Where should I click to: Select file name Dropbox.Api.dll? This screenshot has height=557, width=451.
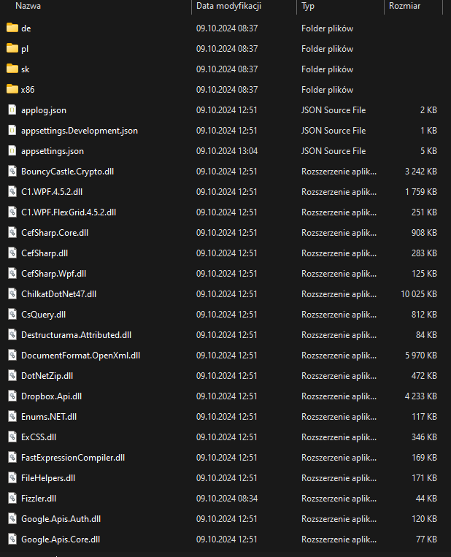52,396
